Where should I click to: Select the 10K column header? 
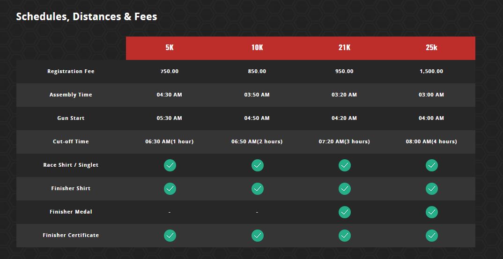point(257,48)
